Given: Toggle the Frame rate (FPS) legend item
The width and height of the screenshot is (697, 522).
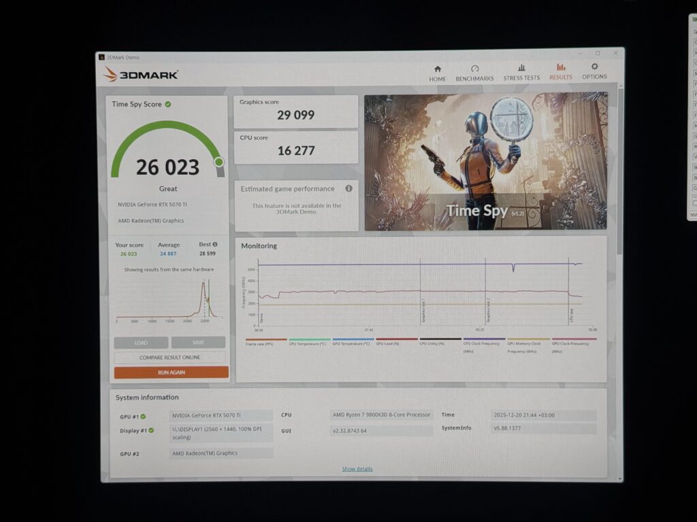Looking at the screenshot, I should click(265, 342).
